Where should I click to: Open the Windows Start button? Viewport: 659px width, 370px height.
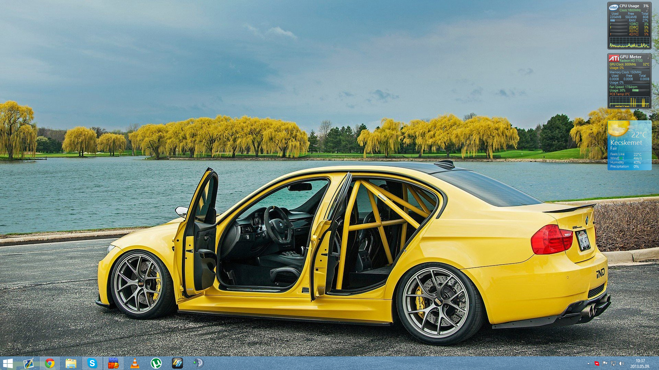[8, 363]
